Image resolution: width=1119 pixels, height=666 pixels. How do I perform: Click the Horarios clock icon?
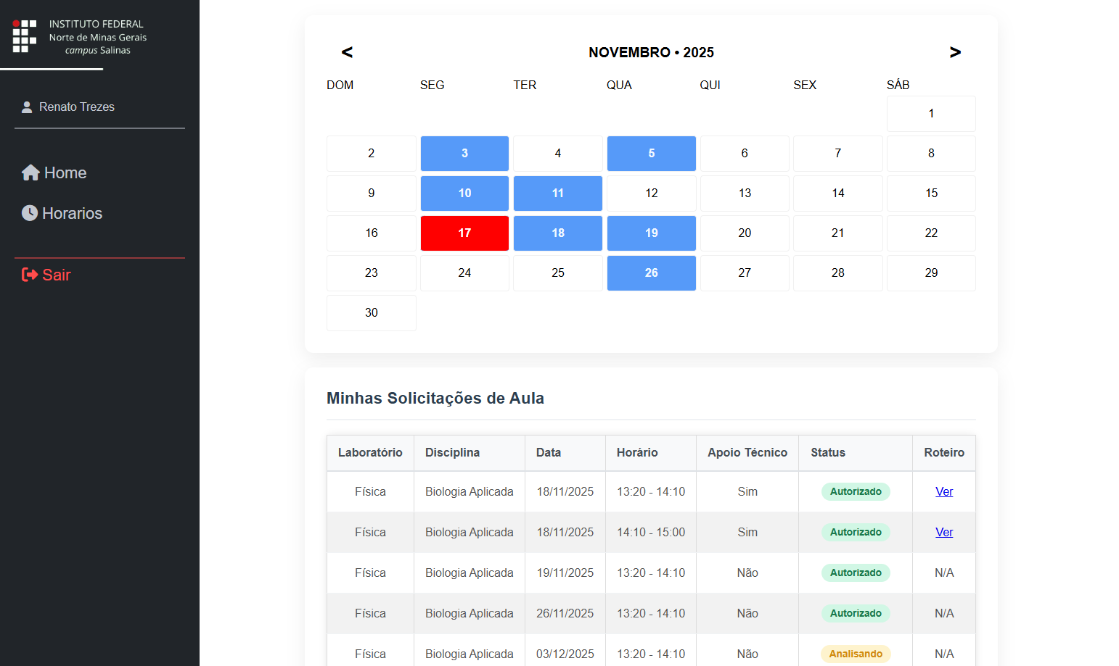pos(30,213)
